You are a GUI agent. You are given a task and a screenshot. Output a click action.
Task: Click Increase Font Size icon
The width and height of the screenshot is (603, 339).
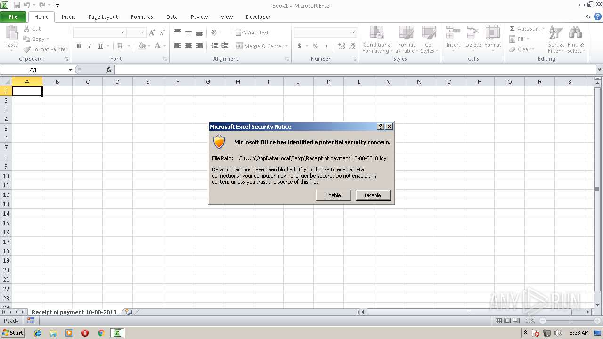click(152, 32)
